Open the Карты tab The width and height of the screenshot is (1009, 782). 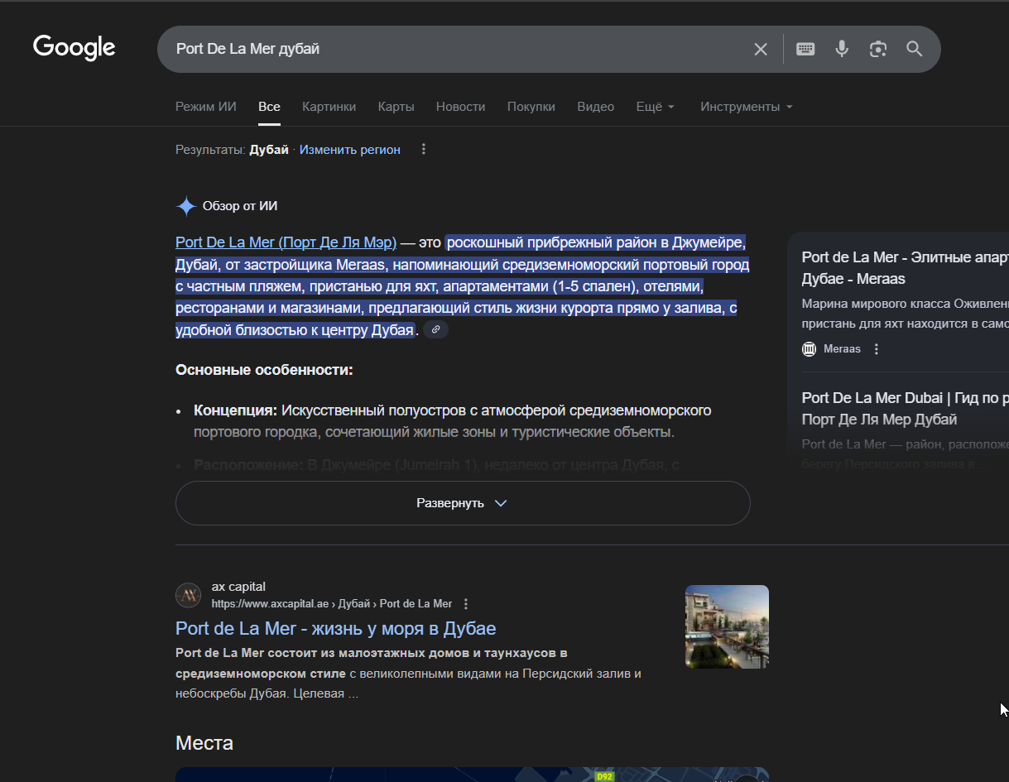tap(396, 107)
